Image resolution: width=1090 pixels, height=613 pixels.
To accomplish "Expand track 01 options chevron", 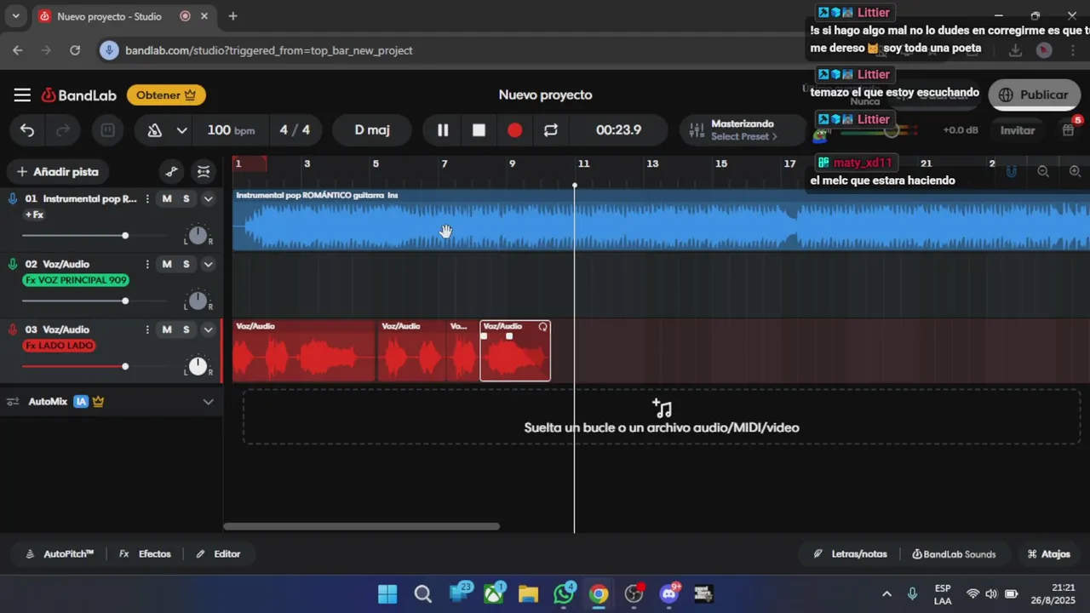I will point(208,199).
